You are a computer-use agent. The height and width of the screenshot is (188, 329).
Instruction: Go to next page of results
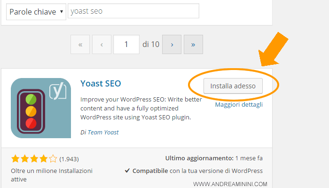pyautogui.click(x=172, y=45)
